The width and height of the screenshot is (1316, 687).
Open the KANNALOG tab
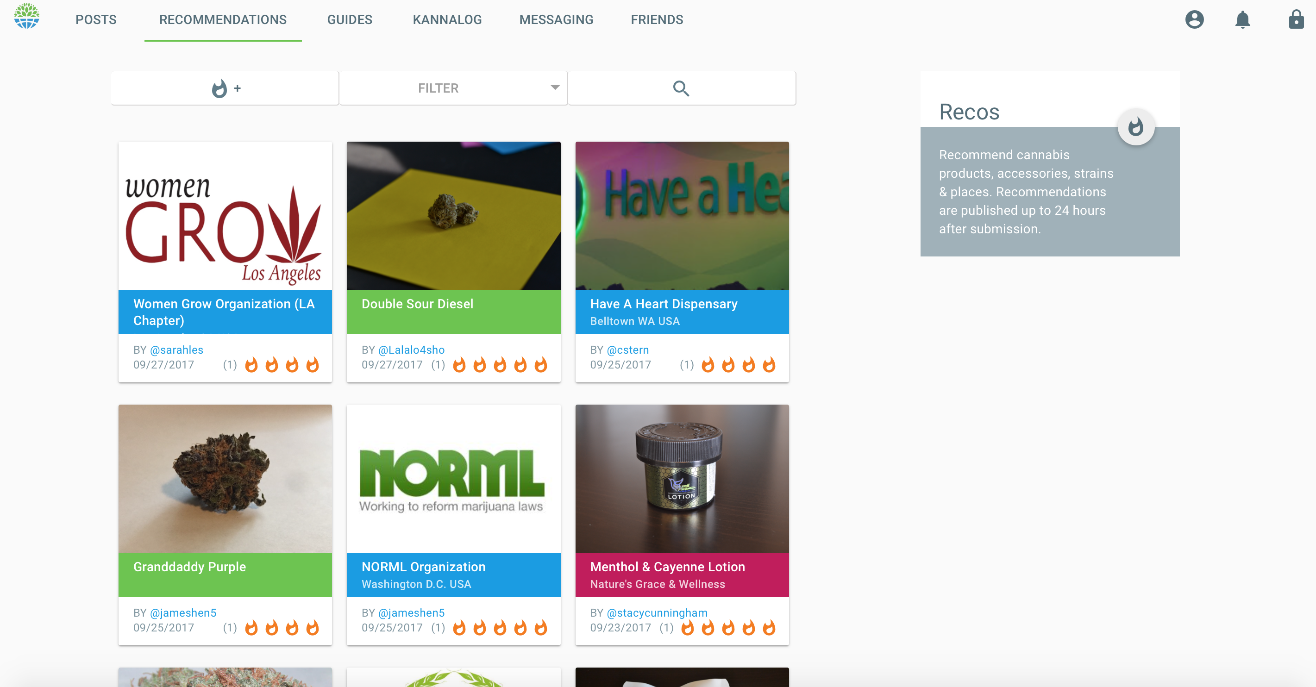(447, 20)
